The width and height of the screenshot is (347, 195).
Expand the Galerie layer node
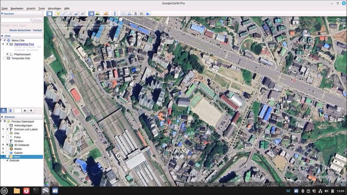click(x=3, y=153)
